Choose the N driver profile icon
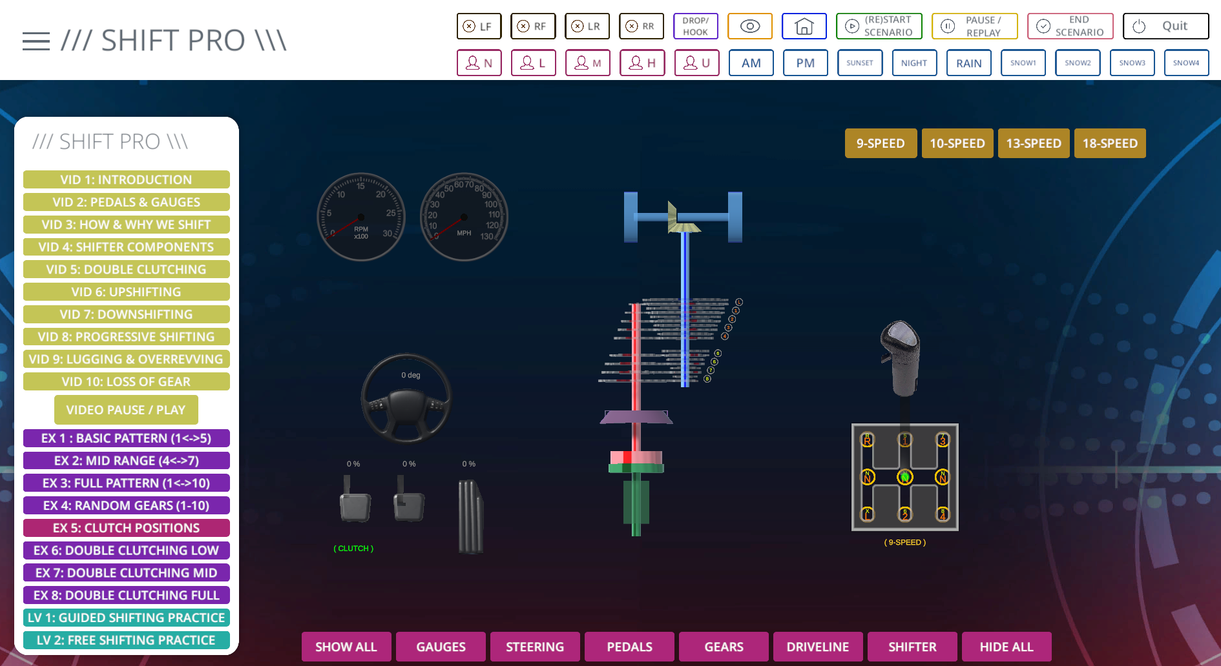 (479, 63)
